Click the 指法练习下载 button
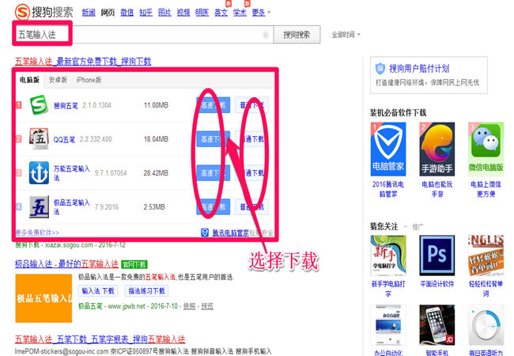514x356 pixels. 146,291
